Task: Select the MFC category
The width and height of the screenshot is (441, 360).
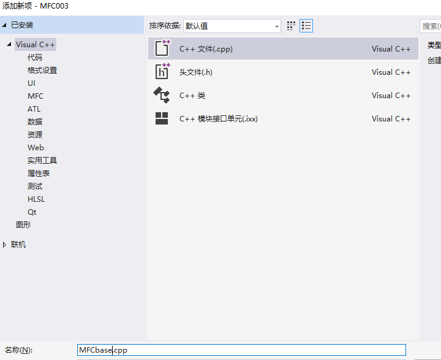Action: pos(36,96)
